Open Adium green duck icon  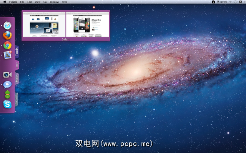[7, 94]
